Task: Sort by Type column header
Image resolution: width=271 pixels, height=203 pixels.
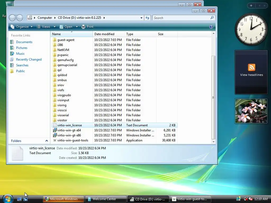Action: [140, 34]
